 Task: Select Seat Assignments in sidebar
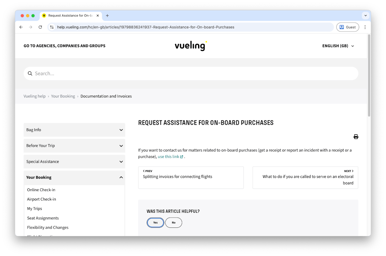[x=43, y=218]
